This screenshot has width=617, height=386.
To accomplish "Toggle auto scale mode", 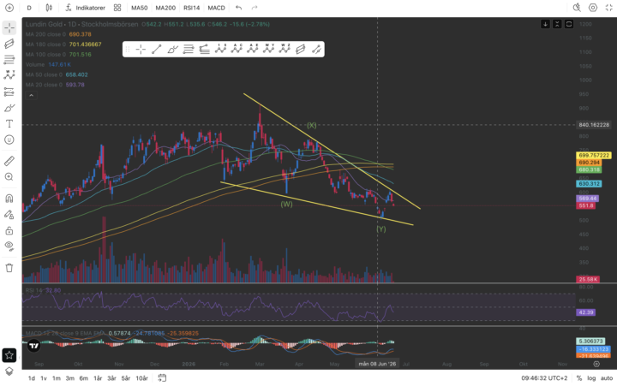I will point(607,378).
